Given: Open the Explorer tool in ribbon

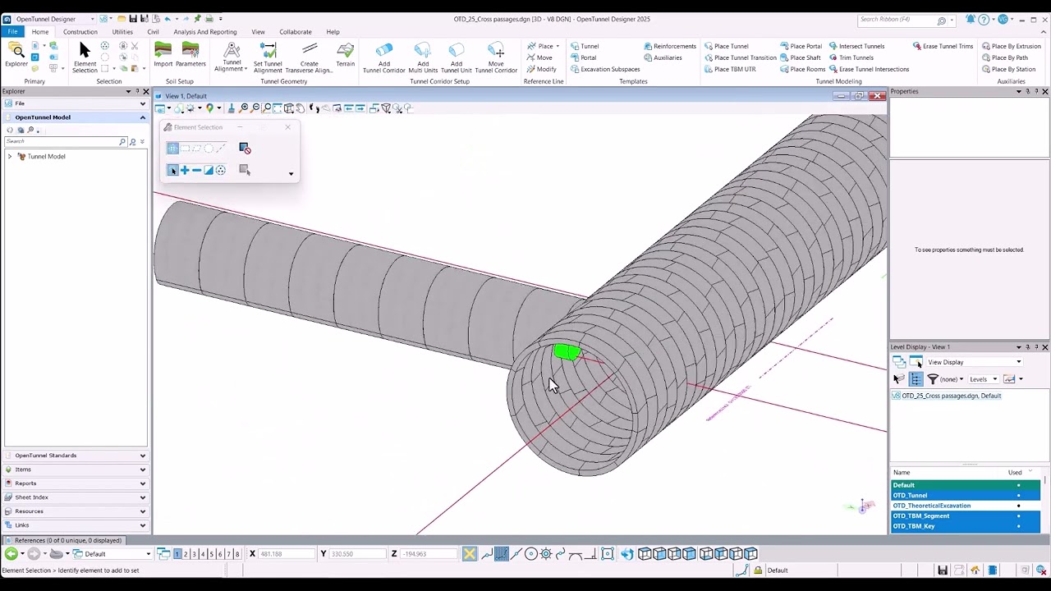Looking at the screenshot, I should tap(16, 54).
